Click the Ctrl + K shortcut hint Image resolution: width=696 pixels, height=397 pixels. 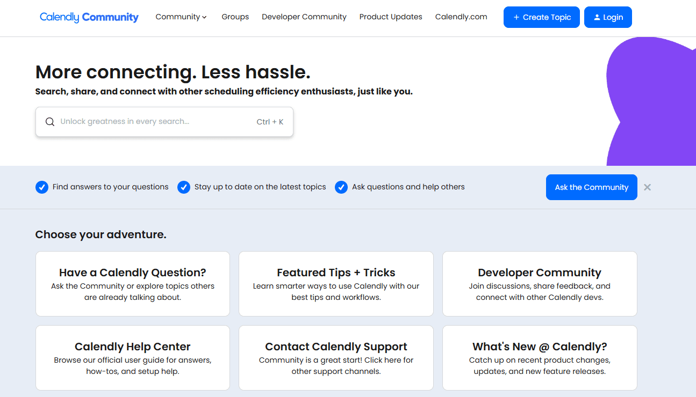(x=270, y=122)
